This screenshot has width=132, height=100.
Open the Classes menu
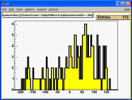[x=54, y=9]
